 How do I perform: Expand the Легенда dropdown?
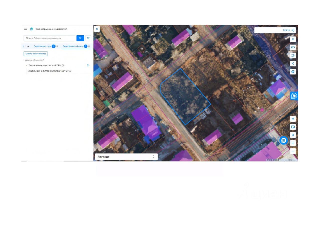(x=126, y=157)
